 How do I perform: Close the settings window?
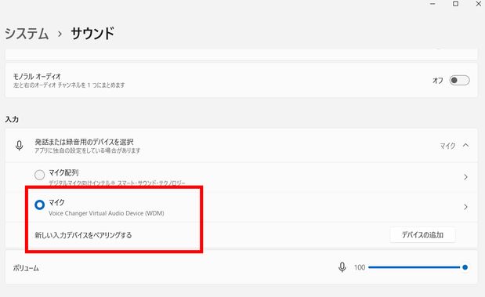[x=479, y=4]
